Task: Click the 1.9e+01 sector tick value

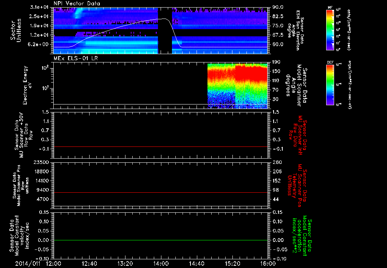Action: point(39,26)
